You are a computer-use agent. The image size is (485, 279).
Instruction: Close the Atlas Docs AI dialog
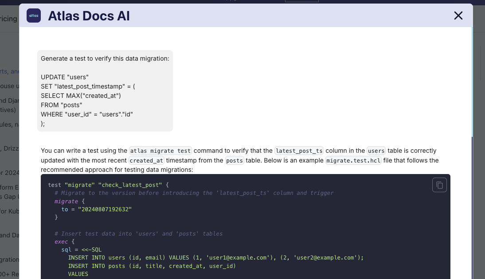pyautogui.click(x=458, y=15)
